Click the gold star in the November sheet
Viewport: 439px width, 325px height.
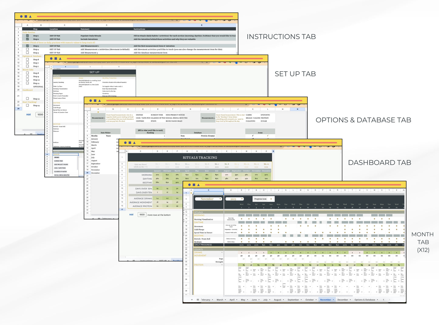[191, 193]
